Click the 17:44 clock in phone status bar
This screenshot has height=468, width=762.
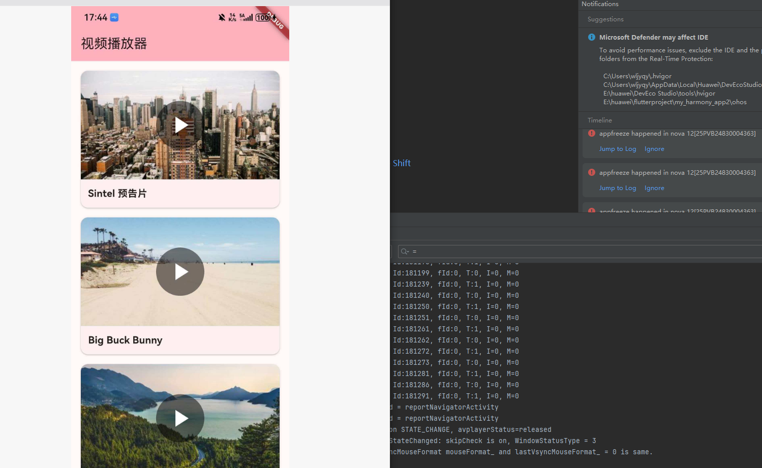coord(96,17)
